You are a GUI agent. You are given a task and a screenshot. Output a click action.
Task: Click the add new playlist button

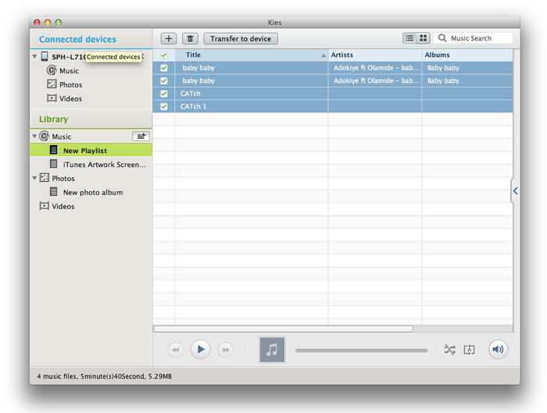point(141,136)
